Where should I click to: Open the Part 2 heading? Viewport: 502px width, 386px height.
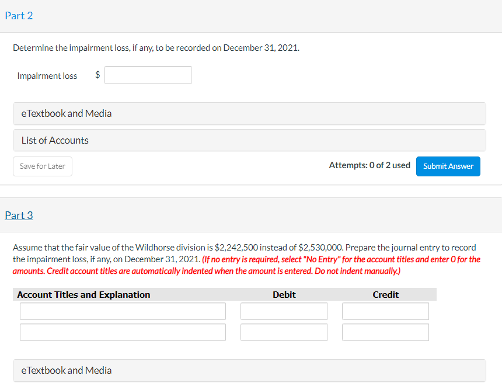pos(19,16)
